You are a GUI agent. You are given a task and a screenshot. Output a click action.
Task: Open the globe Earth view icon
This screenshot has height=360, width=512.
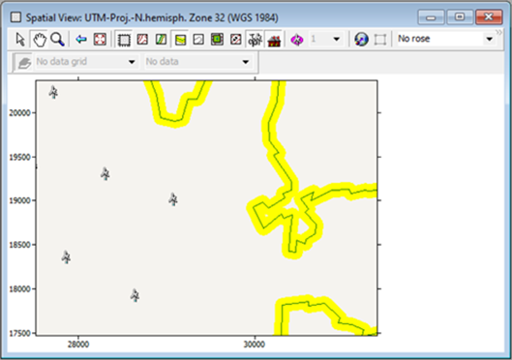361,40
